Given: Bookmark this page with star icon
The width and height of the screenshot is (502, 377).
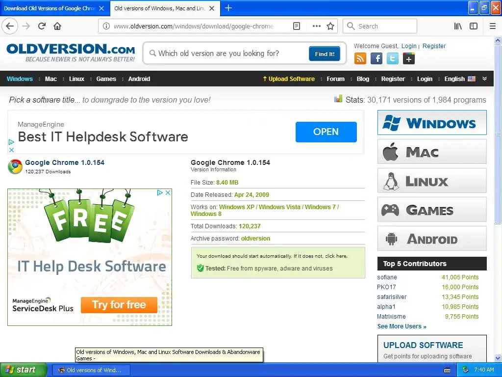Looking at the screenshot, I should 330,26.
